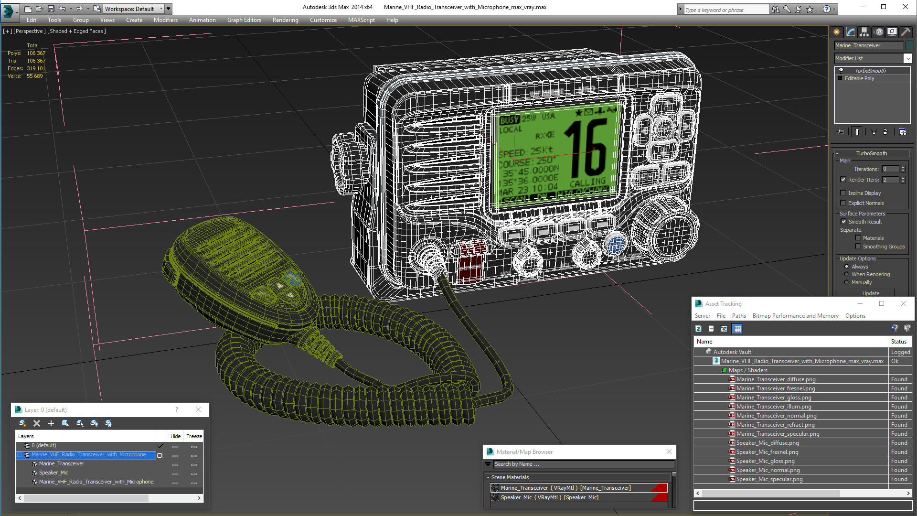
Task: Open the Modifier List dropdown
Action: click(x=907, y=58)
